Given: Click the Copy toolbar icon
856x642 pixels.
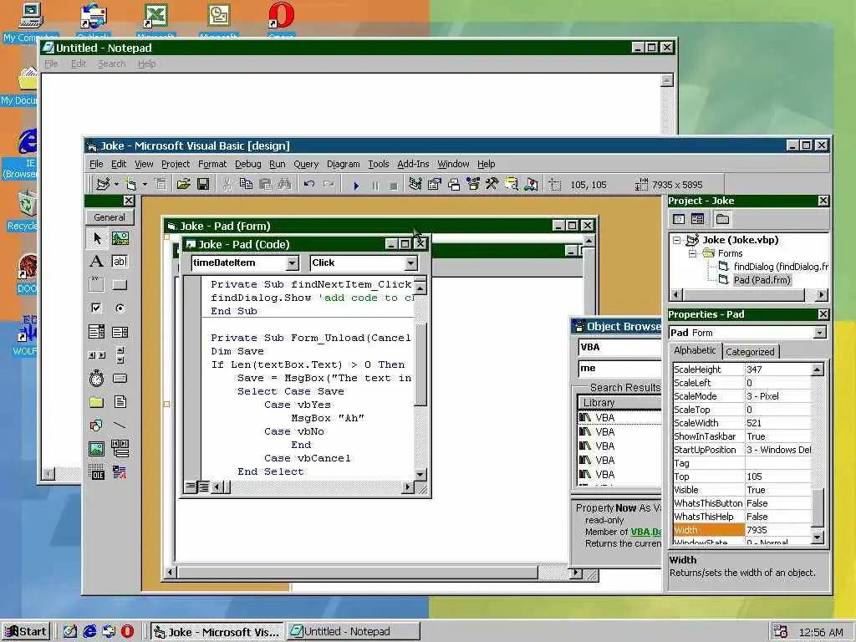Looking at the screenshot, I should point(247,185).
